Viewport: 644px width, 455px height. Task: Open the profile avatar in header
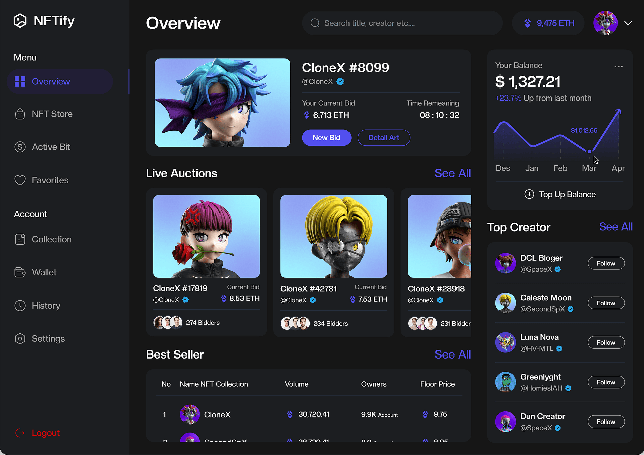pos(605,23)
